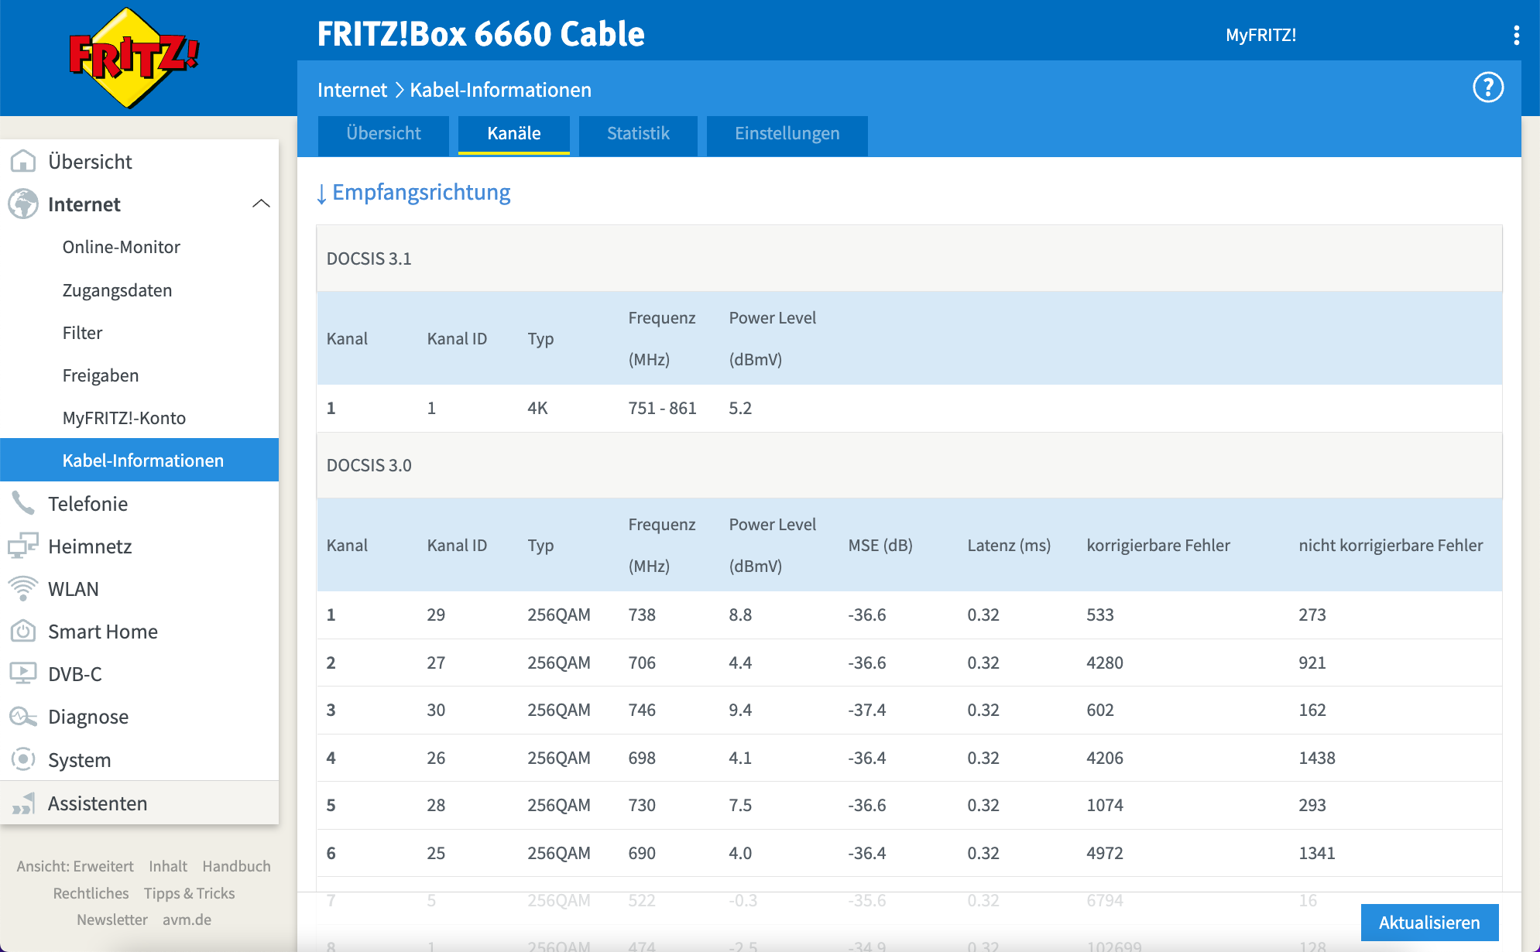This screenshot has width=1540, height=952.
Task: Click Internet in the breadcrumb
Action: pos(352,90)
